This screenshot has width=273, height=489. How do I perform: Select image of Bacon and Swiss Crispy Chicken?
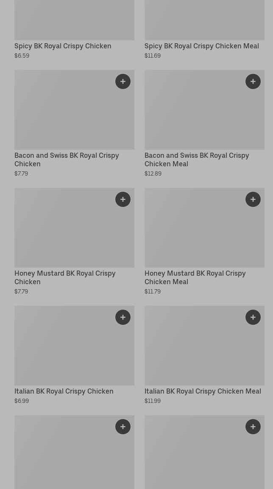pyautogui.click(x=74, y=110)
